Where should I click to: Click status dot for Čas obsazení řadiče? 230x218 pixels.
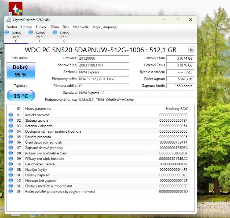click(11, 164)
